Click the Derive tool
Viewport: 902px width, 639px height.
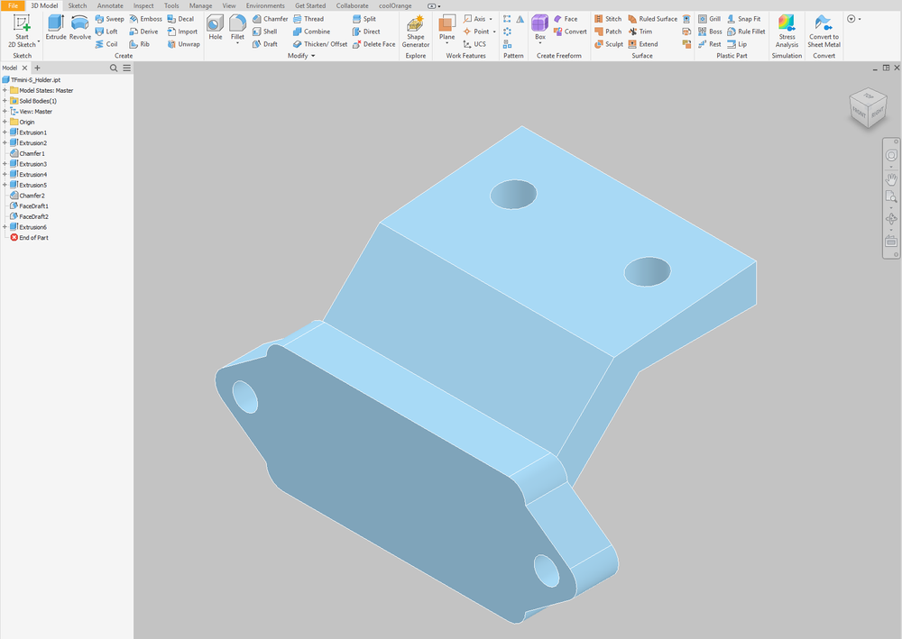click(143, 32)
